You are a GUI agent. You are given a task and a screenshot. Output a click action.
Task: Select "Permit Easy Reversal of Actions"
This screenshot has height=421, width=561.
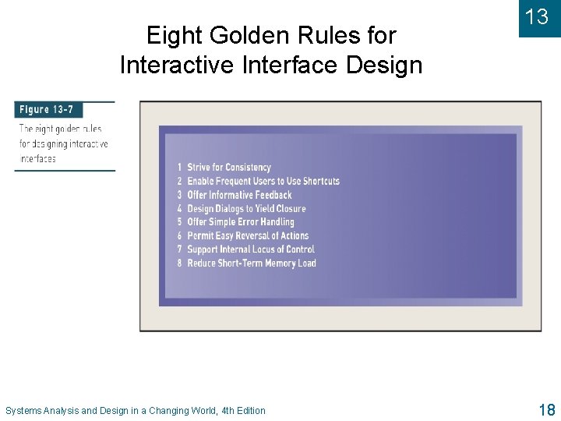click(248, 235)
